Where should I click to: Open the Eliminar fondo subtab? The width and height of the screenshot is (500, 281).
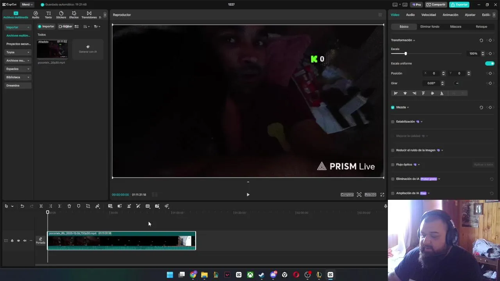click(x=430, y=27)
